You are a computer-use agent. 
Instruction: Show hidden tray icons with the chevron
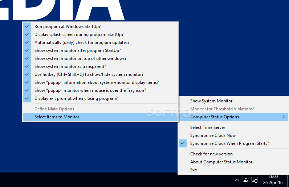coord(237,180)
